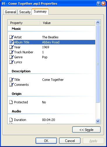Click the scrollbar down arrow
This screenshot has height=147, width=107.
98,121
